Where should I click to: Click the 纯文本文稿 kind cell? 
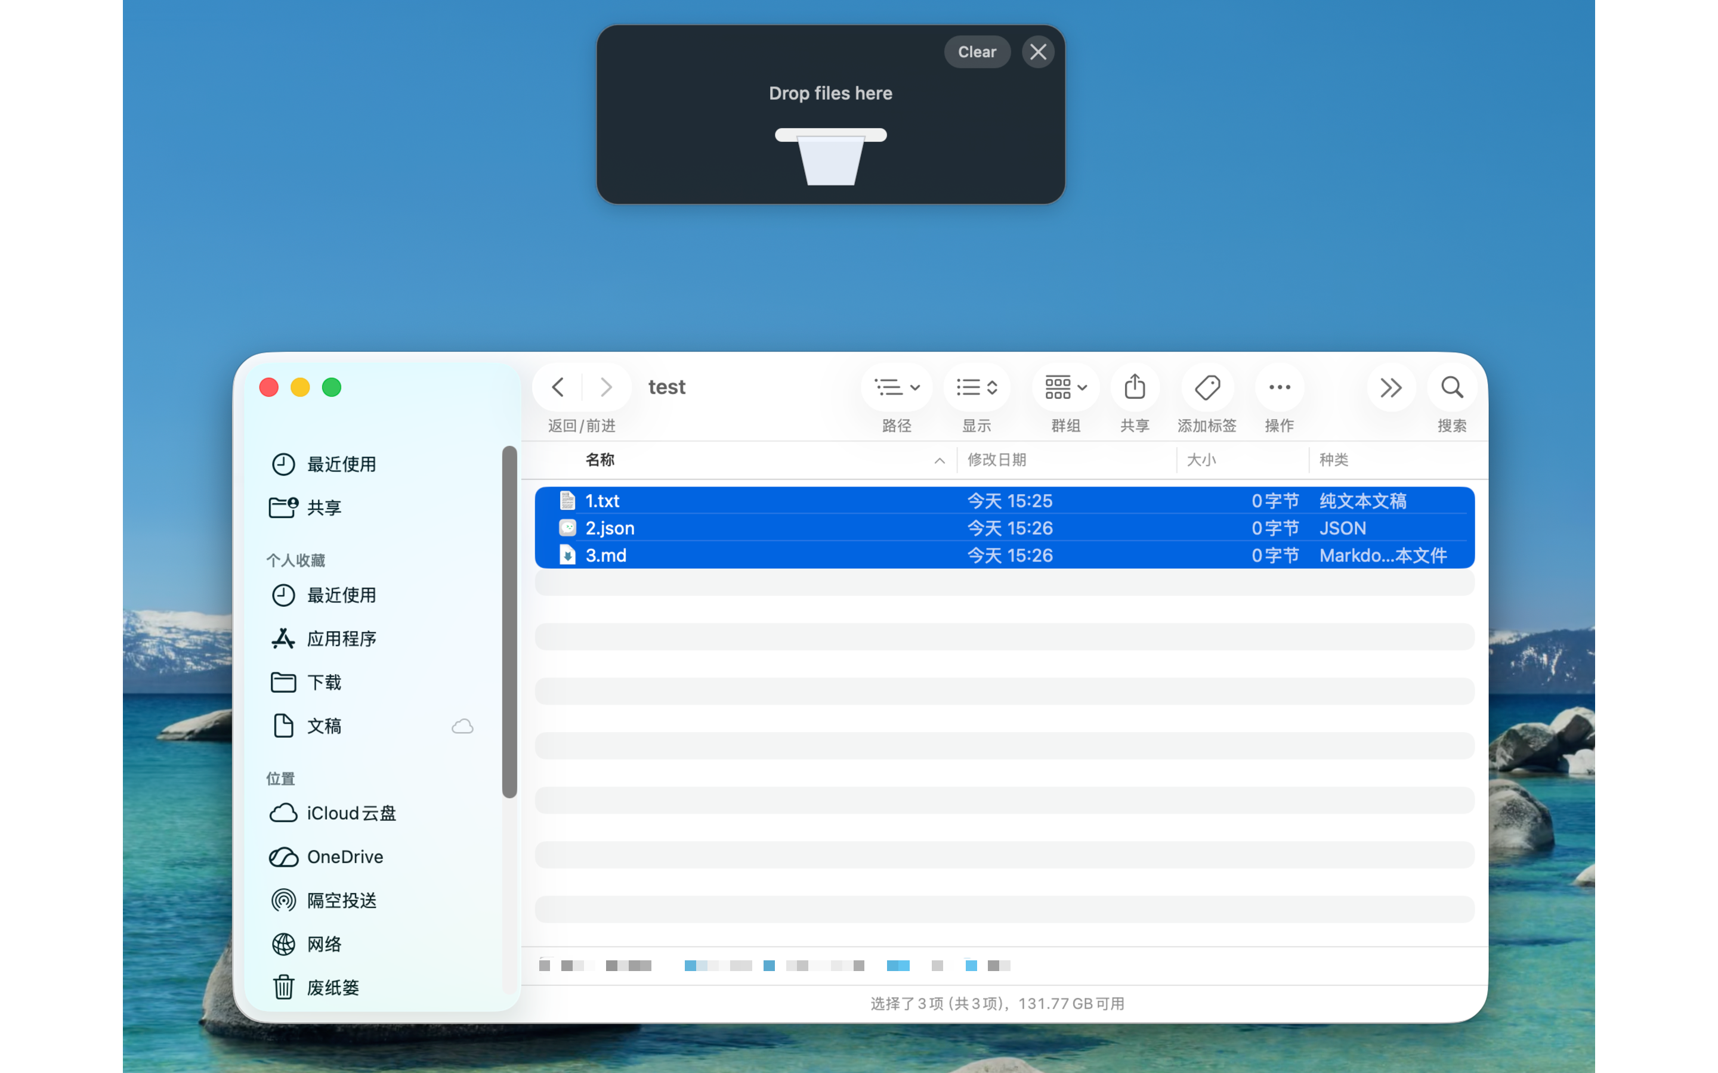coord(1362,501)
